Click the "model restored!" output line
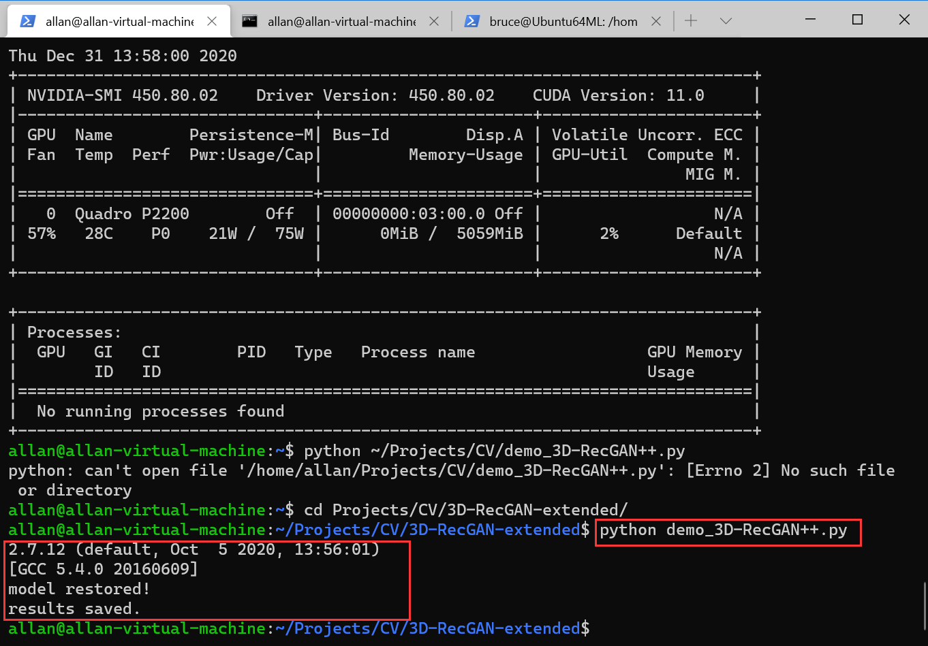Screen dimensions: 928x646 pyautogui.click(x=79, y=589)
